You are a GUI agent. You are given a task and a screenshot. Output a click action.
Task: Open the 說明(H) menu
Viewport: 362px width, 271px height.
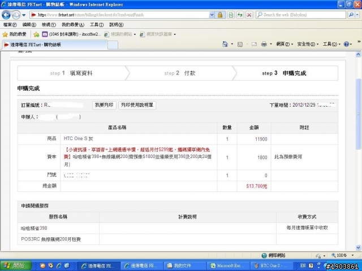click(x=116, y=25)
